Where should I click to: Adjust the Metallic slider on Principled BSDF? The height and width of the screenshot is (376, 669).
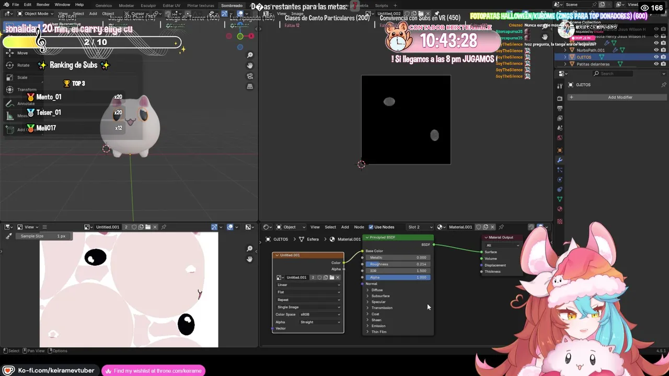click(x=398, y=257)
